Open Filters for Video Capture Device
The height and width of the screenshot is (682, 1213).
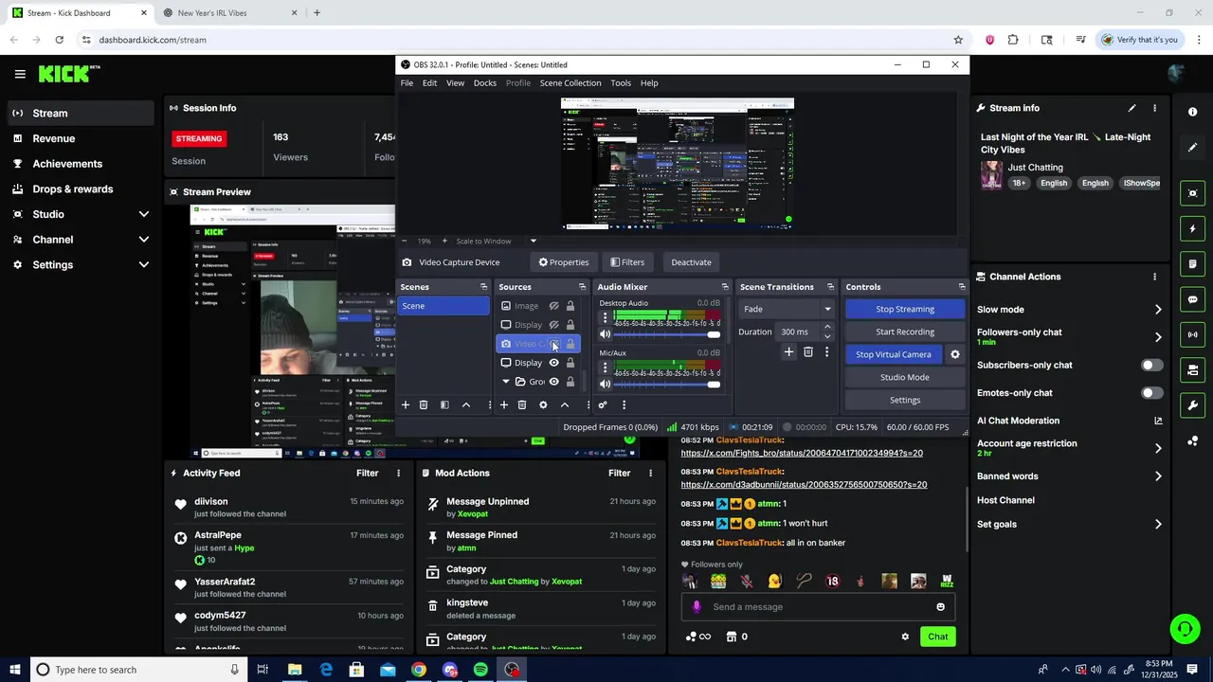(627, 262)
